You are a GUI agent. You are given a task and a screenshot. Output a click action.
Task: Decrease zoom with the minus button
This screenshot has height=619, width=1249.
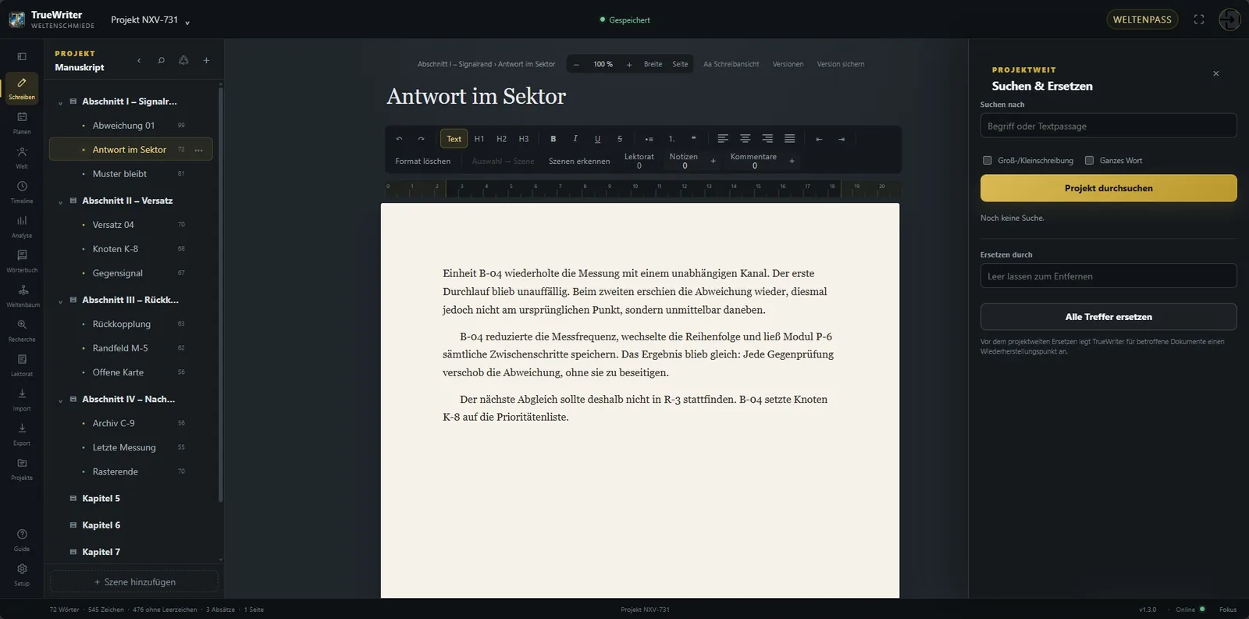pos(576,64)
